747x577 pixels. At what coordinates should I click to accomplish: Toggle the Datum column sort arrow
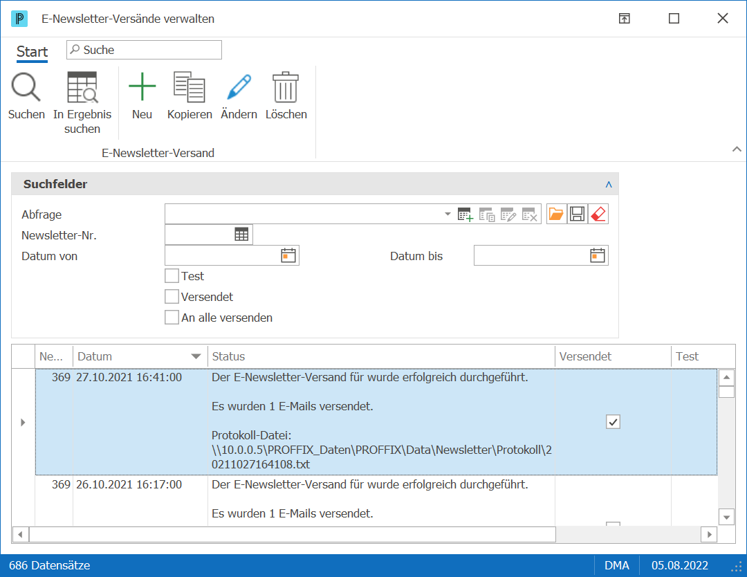[196, 356]
